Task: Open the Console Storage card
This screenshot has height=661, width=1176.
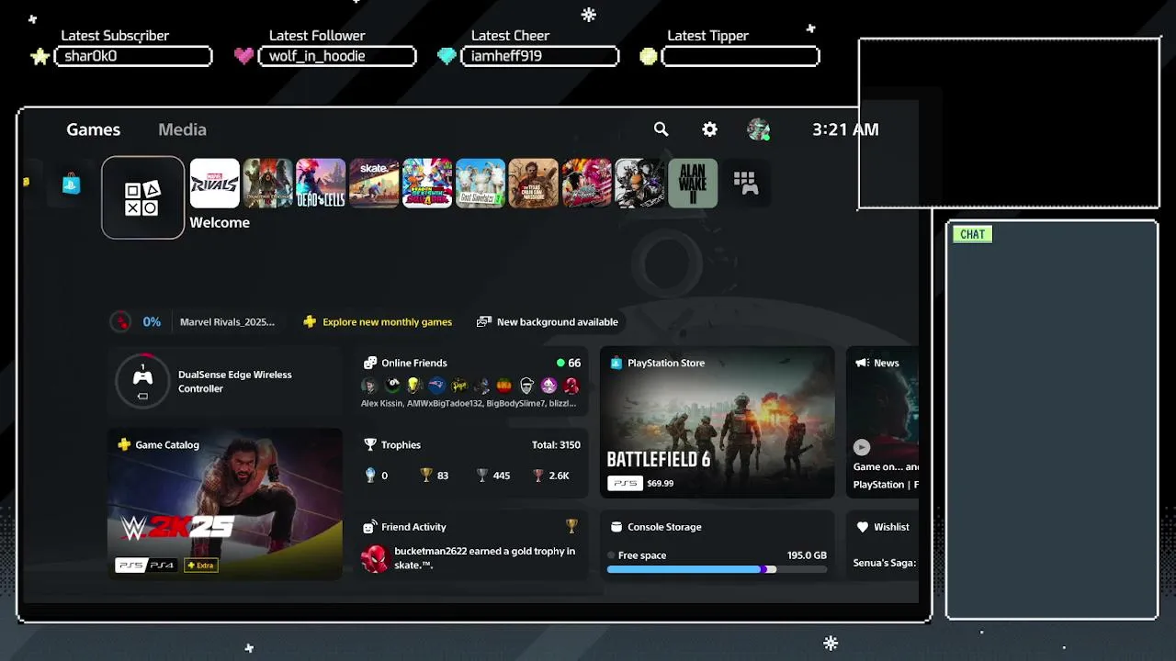Action: point(717,545)
